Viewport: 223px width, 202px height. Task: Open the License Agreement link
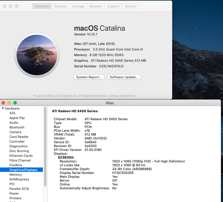tap(121, 96)
